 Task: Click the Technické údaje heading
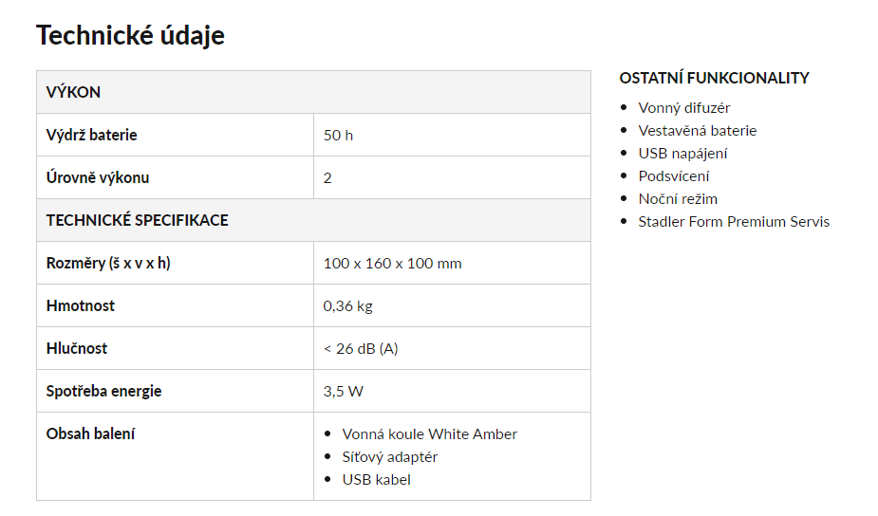click(x=130, y=35)
